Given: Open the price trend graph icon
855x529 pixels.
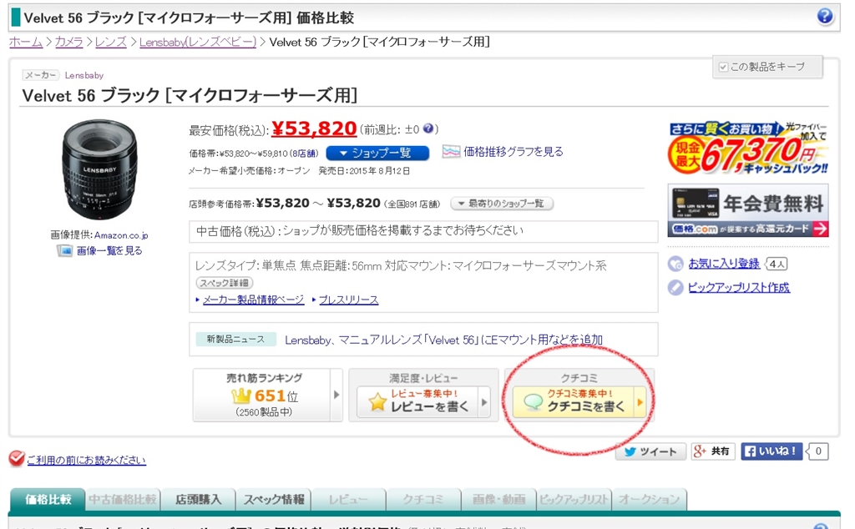Looking at the screenshot, I should (451, 152).
